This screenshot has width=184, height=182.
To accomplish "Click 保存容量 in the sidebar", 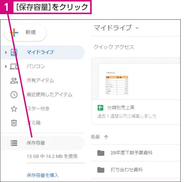I will (x=43, y=143).
